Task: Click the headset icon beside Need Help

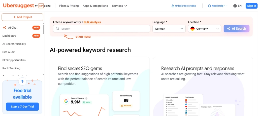Action: 209,6
